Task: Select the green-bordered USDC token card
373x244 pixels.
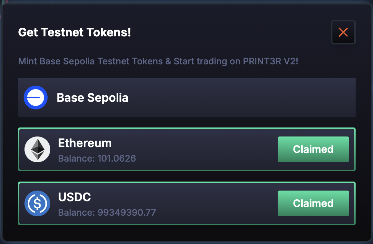Action: pyautogui.click(x=187, y=203)
